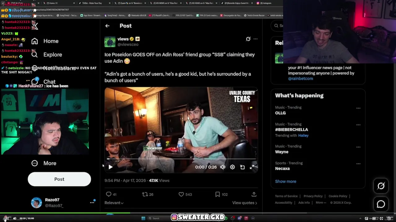Seek on the video progress bar
The width and height of the screenshot is (396, 222).
181,159
